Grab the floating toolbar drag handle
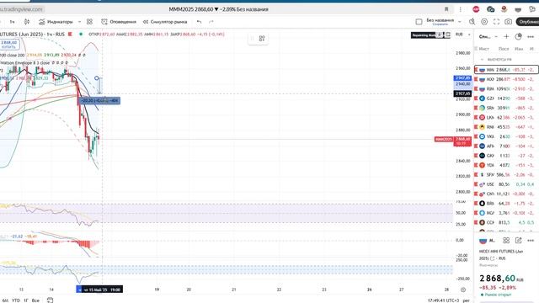This screenshot has height=303, width=539. tap(253, 39)
